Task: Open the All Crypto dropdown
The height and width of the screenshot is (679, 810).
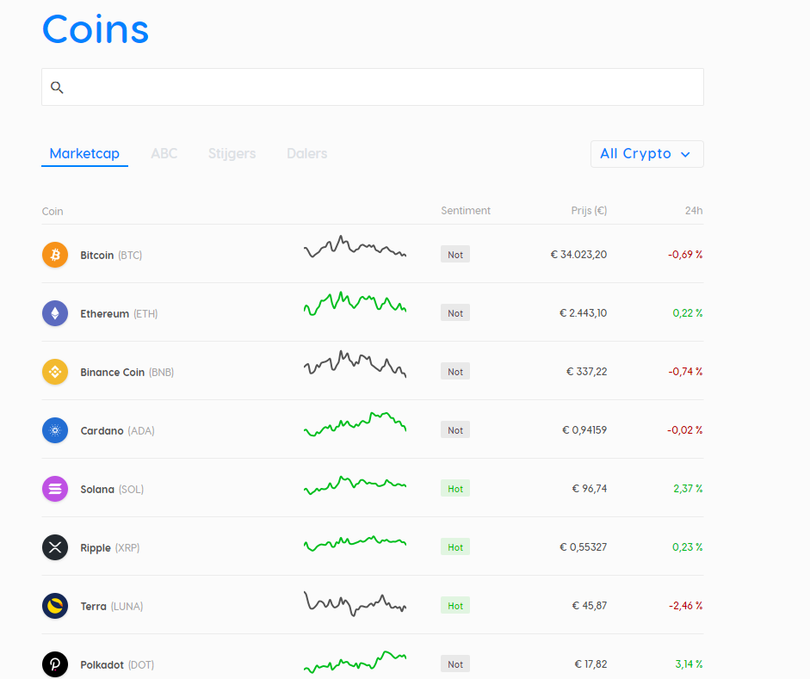Action: (646, 154)
